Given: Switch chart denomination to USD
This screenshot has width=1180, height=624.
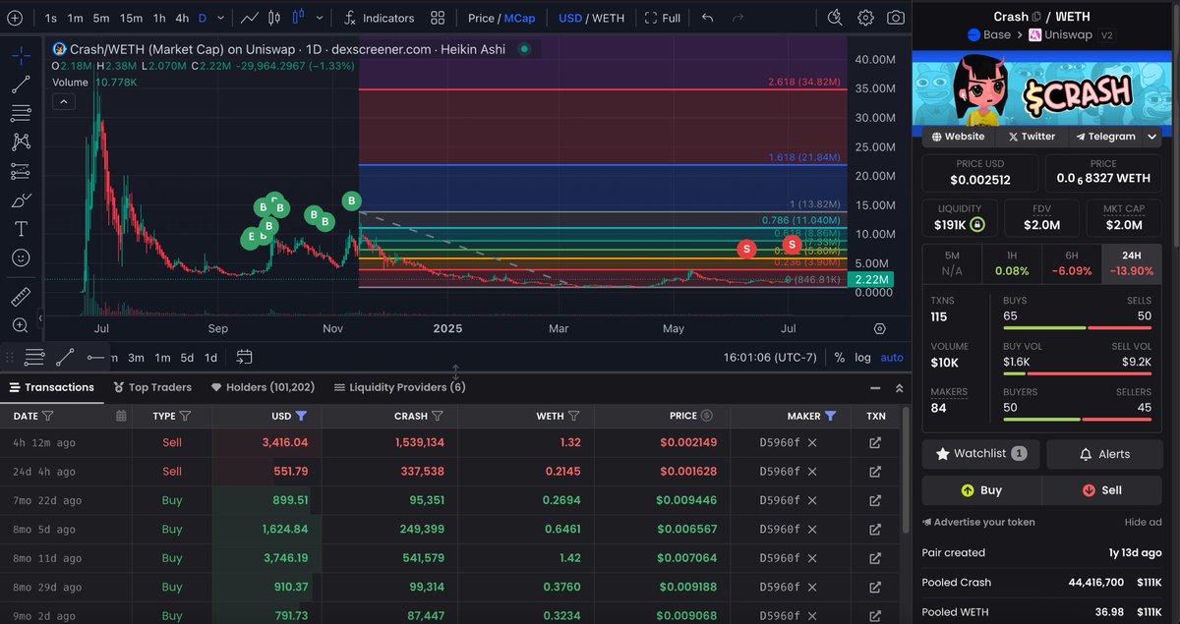Looking at the screenshot, I should [x=570, y=18].
